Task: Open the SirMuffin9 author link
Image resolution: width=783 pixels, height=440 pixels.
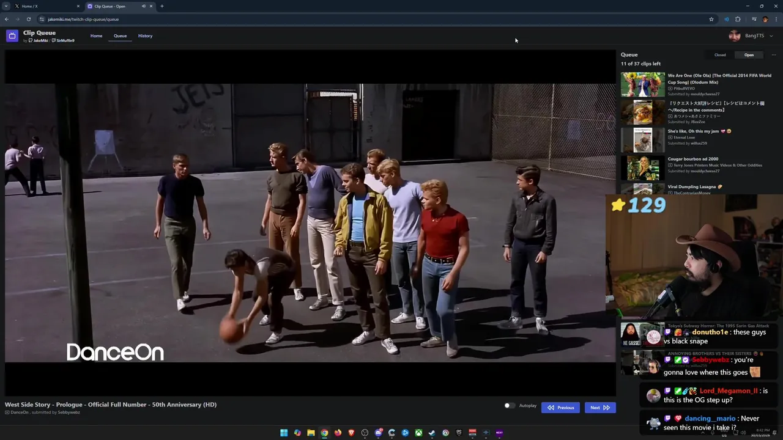Action: (x=63, y=40)
